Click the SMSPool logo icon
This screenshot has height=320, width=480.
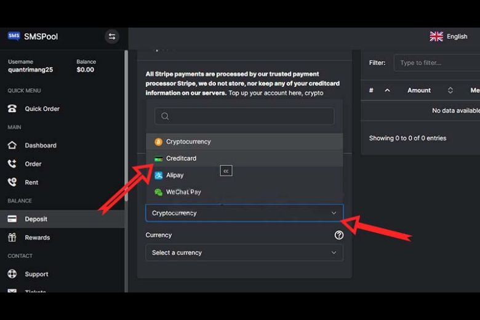coord(14,36)
